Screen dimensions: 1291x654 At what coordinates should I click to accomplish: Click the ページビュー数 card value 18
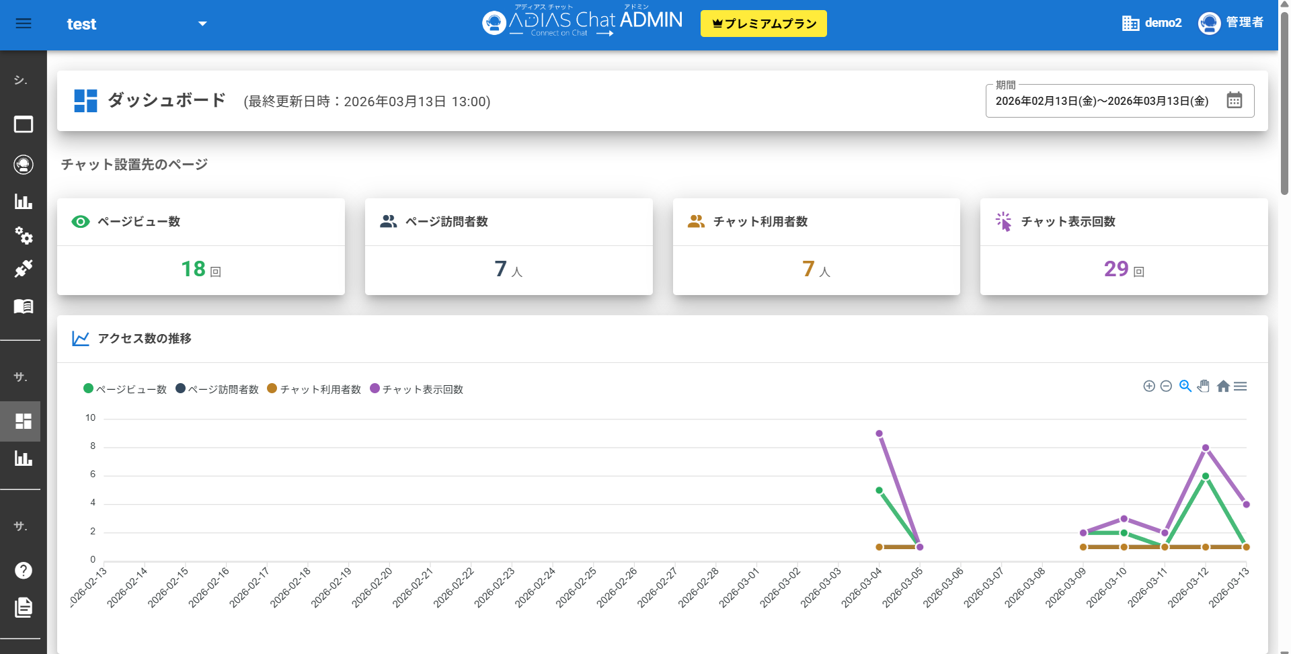click(x=194, y=269)
